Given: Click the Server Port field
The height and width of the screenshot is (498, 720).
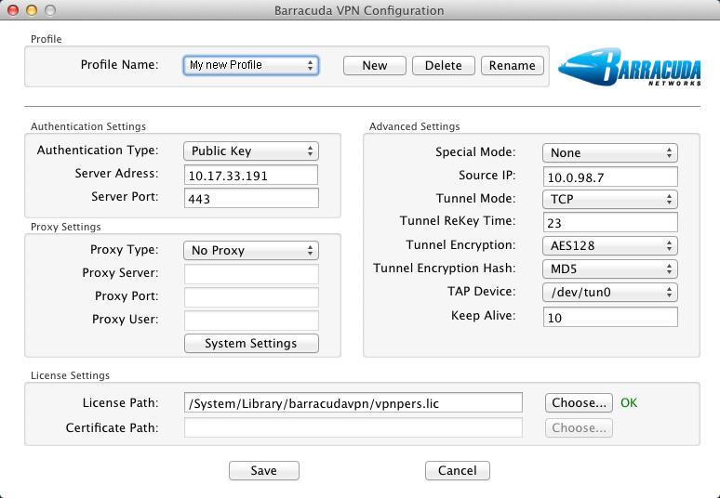Looking at the screenshot, I should coord(251,199).
